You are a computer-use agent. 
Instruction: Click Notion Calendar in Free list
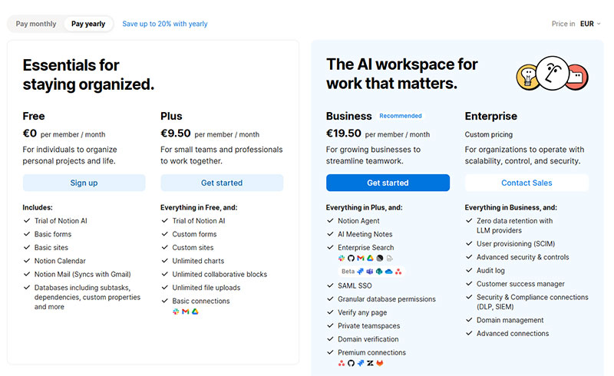(x=60, y=261)
